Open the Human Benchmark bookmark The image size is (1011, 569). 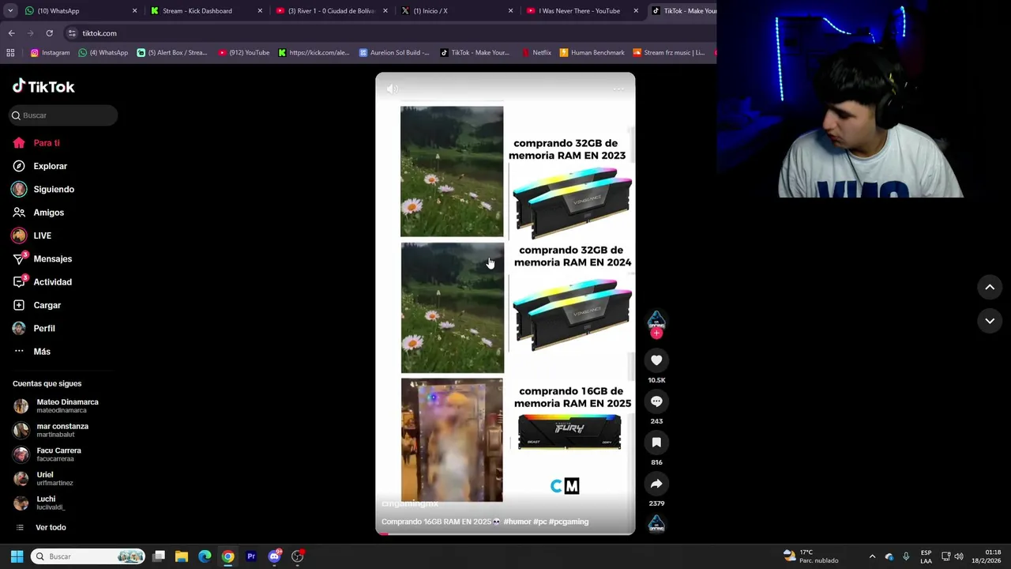592,53
